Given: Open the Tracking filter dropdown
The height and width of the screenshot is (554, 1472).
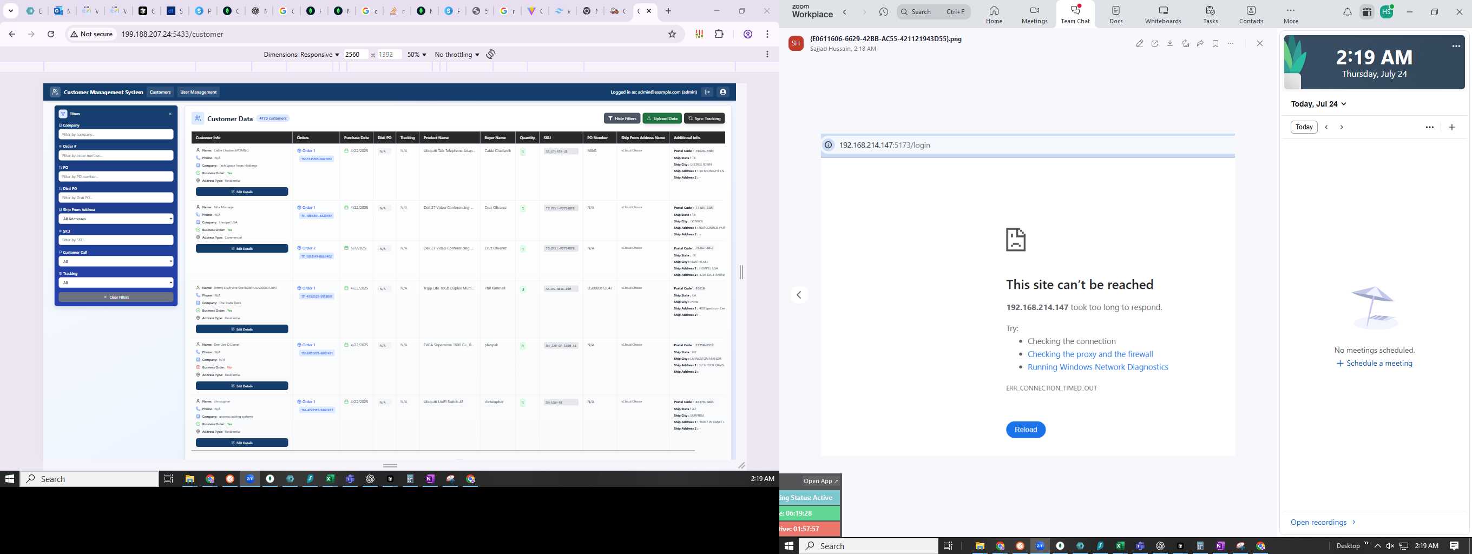Looking at the screenshot, I should click(116, 282).
